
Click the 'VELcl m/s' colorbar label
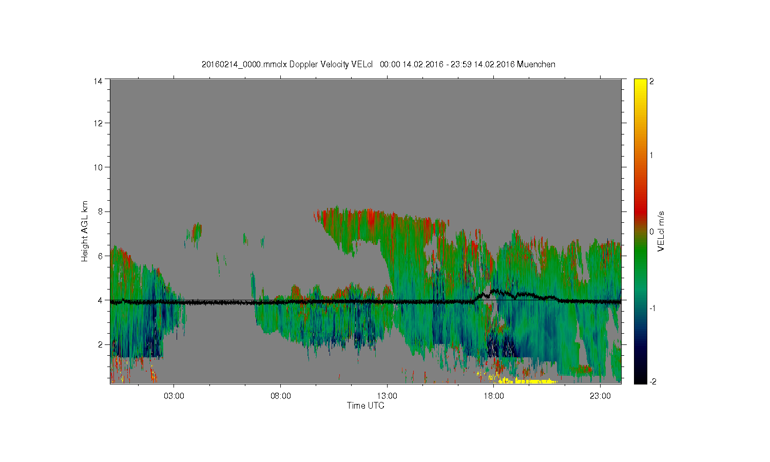[x=661, y=231]
